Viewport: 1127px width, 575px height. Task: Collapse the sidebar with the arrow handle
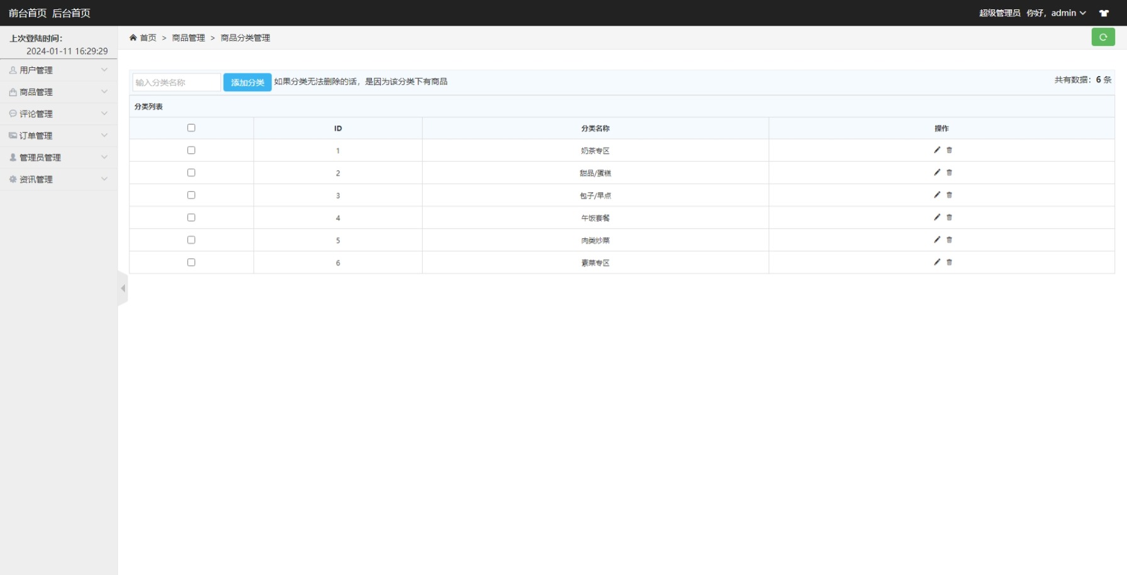(x=123, y=288)
